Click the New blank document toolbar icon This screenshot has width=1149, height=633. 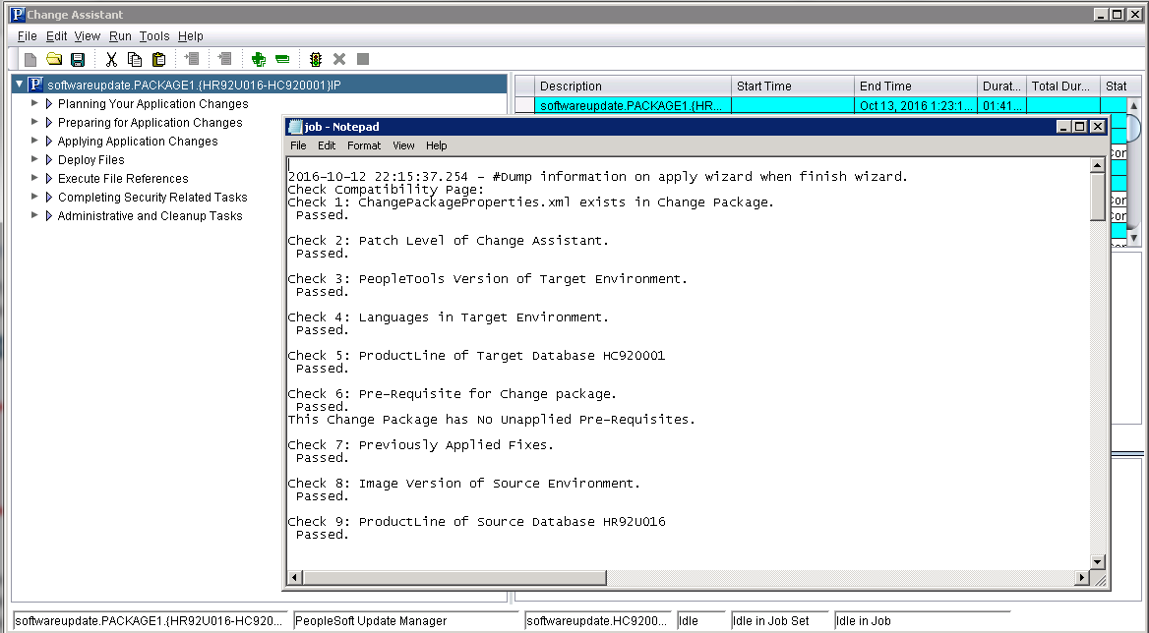tap(30, 59)
